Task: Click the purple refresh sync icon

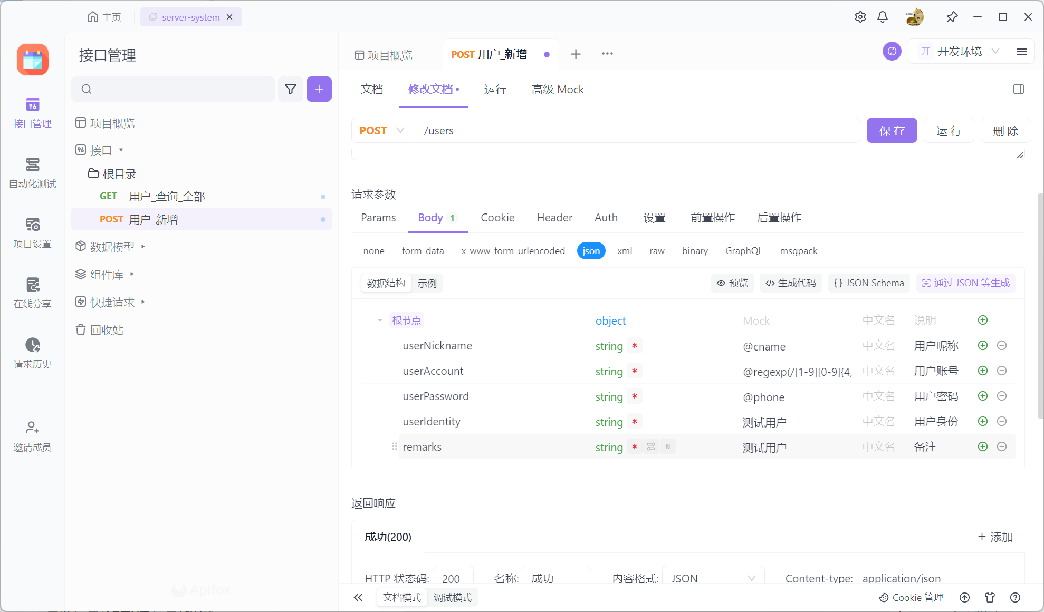Action: tap(892, 51)
